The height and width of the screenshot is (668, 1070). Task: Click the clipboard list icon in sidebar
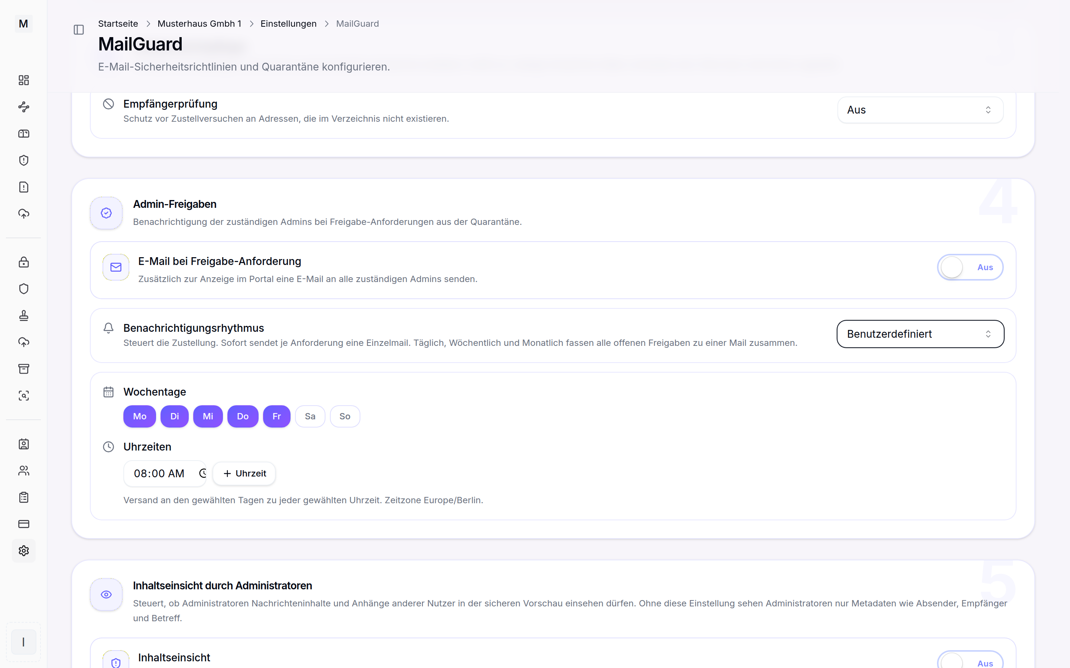[x=24, y=497]
